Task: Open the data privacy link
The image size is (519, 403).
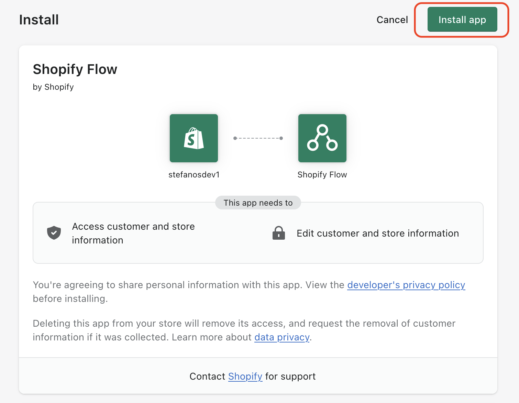Action: click(x=282, y=337)
